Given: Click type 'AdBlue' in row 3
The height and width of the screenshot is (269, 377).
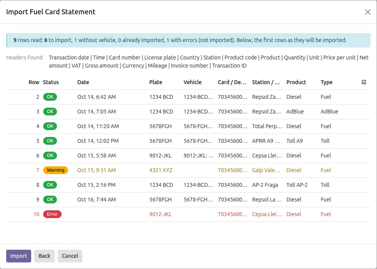Looking at the screenshot, I should click(329, 112).
